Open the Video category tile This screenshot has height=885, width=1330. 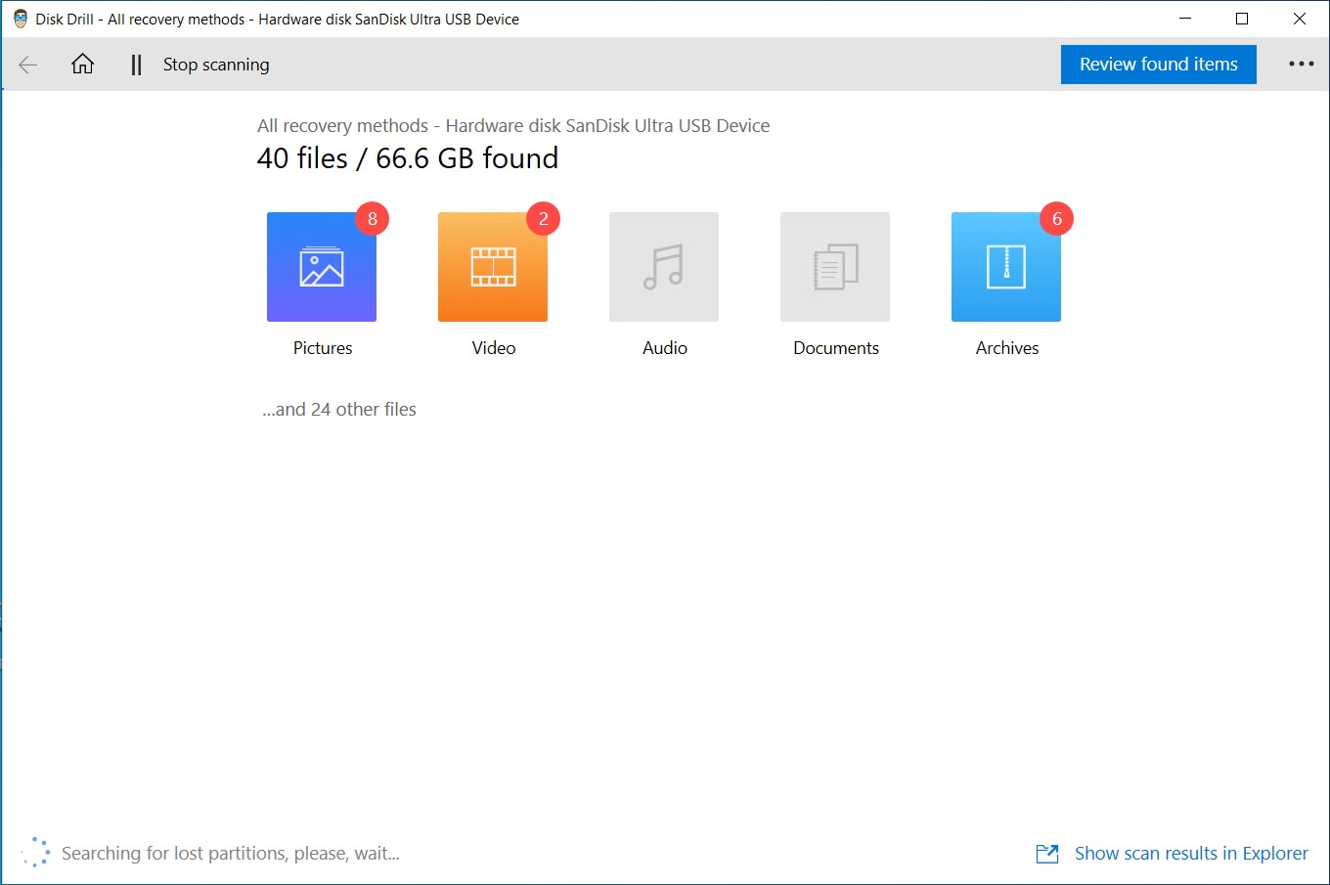click(x=492, y=266)
